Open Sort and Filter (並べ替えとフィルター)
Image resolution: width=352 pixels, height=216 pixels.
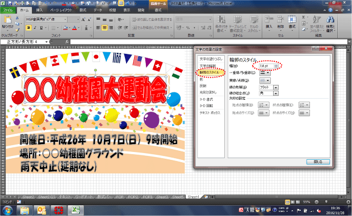tap(317, 23)
